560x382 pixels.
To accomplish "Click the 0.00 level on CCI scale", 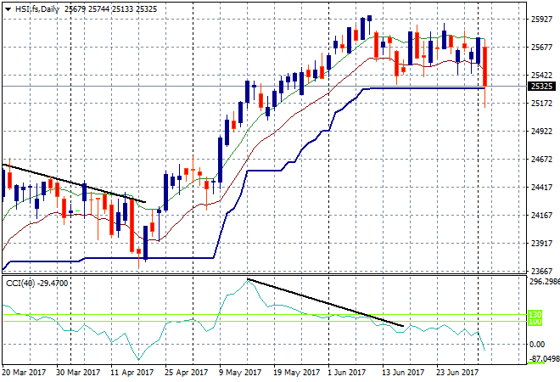I will click(537, 344).
